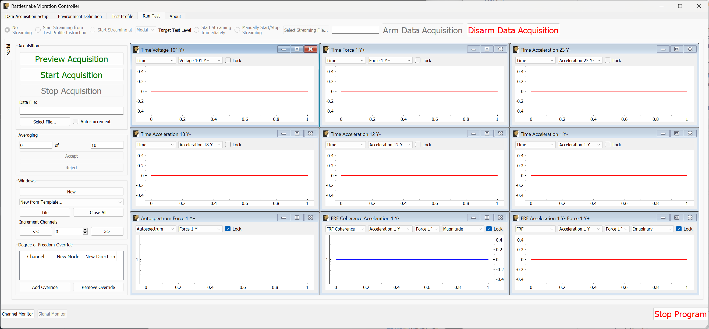Maximize the Autospectrum Force 1 Y+ plot window
The height and width of the screenshot is (329, 709).
point(297,218)
